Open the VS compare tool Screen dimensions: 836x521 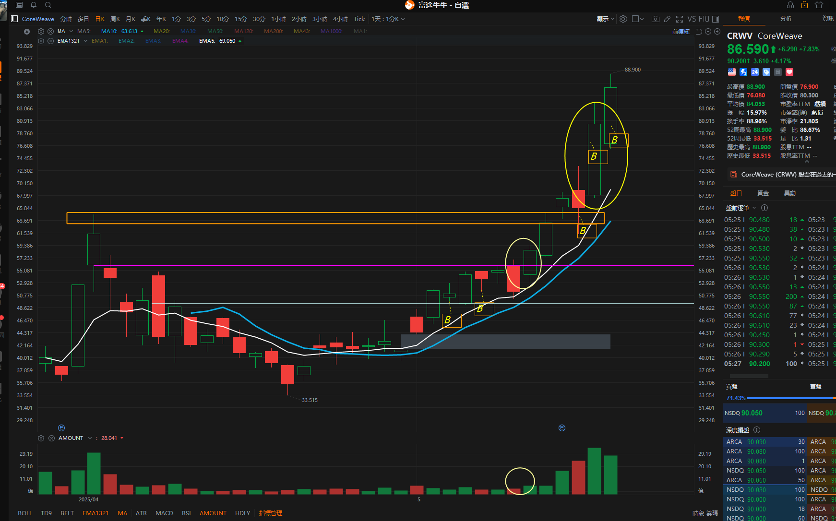[x=692, y=19]
